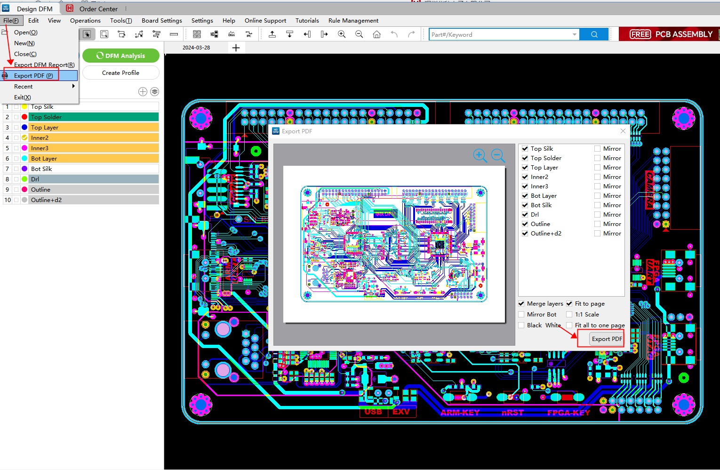Viewport: 720px width, 470px height.
Task: Uncheck the Top Silk layer in Export PDF
Action: pos(525,149)
